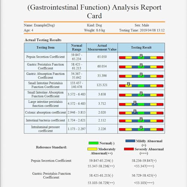Click normal range 2.946 - 3.815 cell

(77, 112)
